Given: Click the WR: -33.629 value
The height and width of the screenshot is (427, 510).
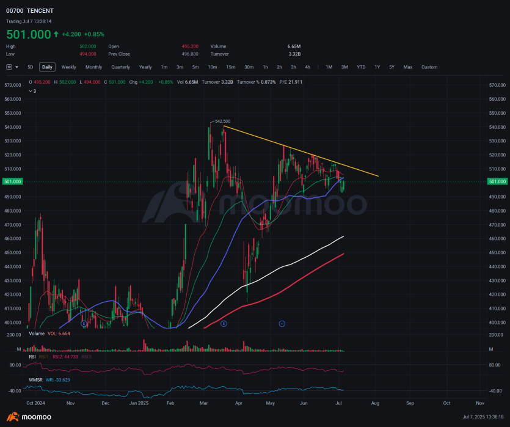Looking at the screenshot, I should [58, 380].
